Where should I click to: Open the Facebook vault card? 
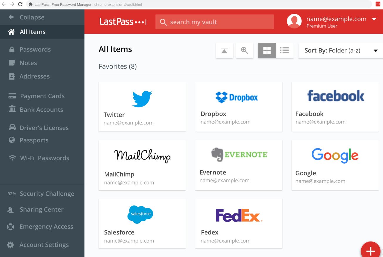[x=335, y=107]
